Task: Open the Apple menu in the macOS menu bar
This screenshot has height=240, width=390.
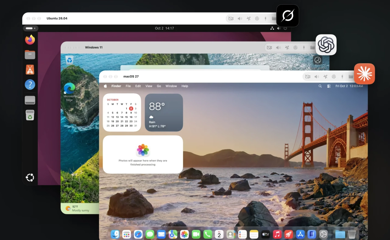Action: (x=105, y=86)
